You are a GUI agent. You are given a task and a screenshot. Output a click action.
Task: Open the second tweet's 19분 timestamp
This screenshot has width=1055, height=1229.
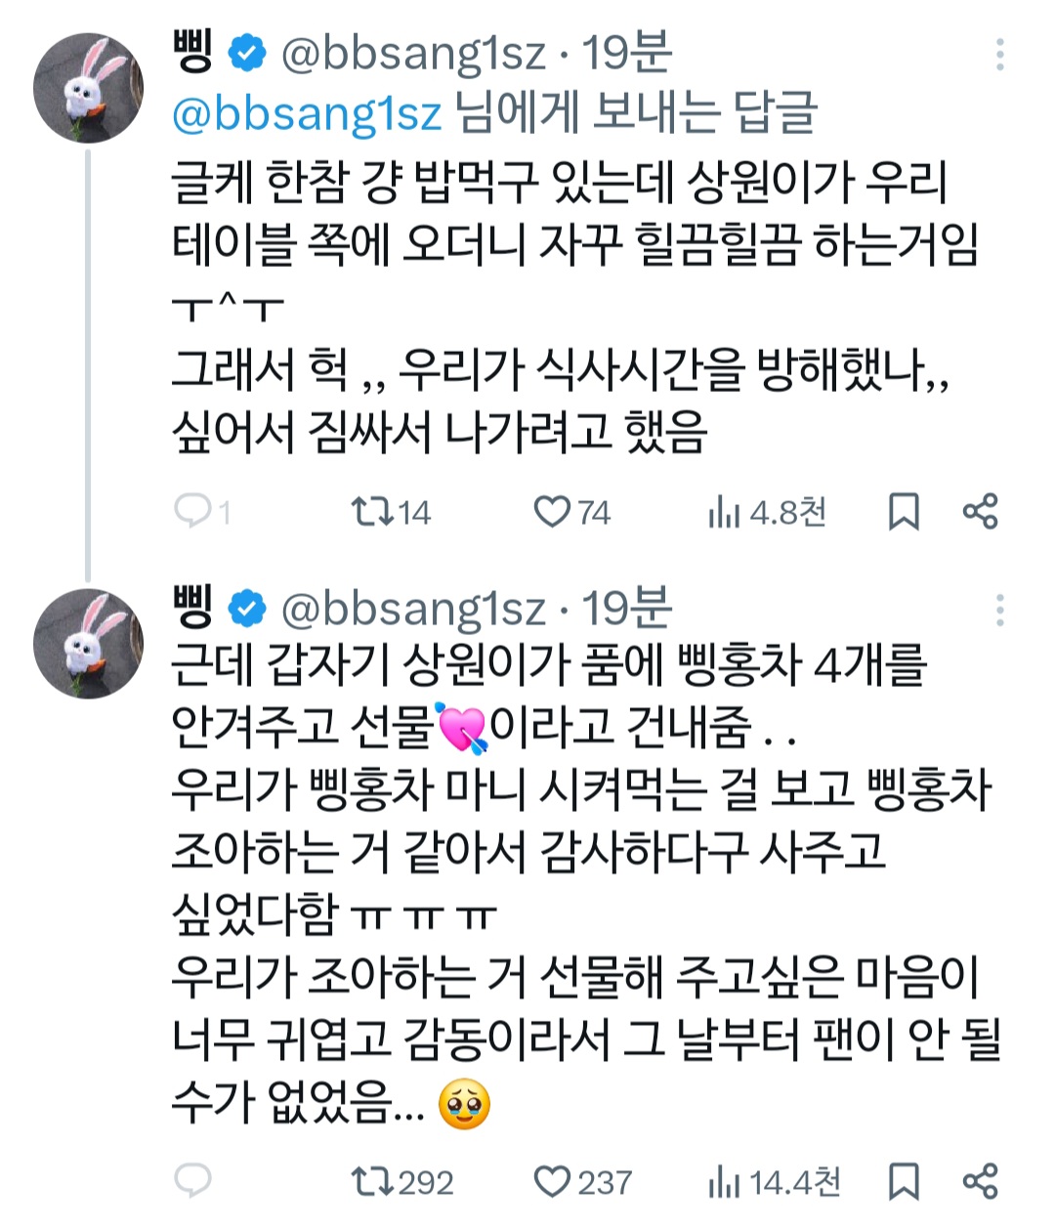(627, 608)
